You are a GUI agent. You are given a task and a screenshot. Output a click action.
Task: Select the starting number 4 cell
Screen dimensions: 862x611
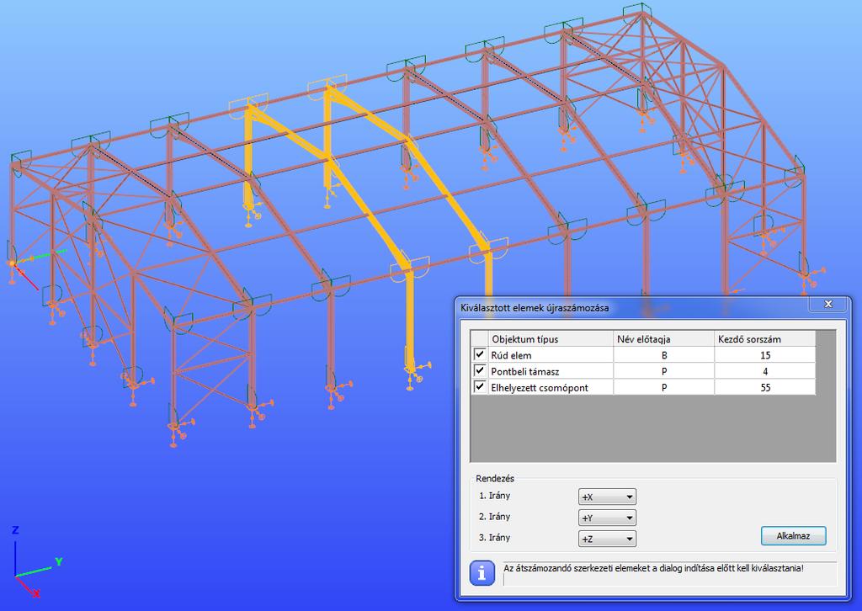tap(764, 371)
